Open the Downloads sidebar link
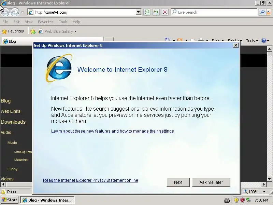 point(13,122)
